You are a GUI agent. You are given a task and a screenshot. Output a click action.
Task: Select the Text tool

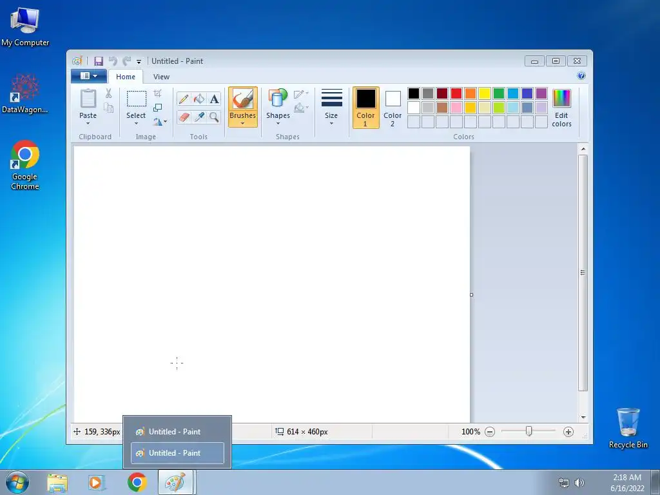214,99
